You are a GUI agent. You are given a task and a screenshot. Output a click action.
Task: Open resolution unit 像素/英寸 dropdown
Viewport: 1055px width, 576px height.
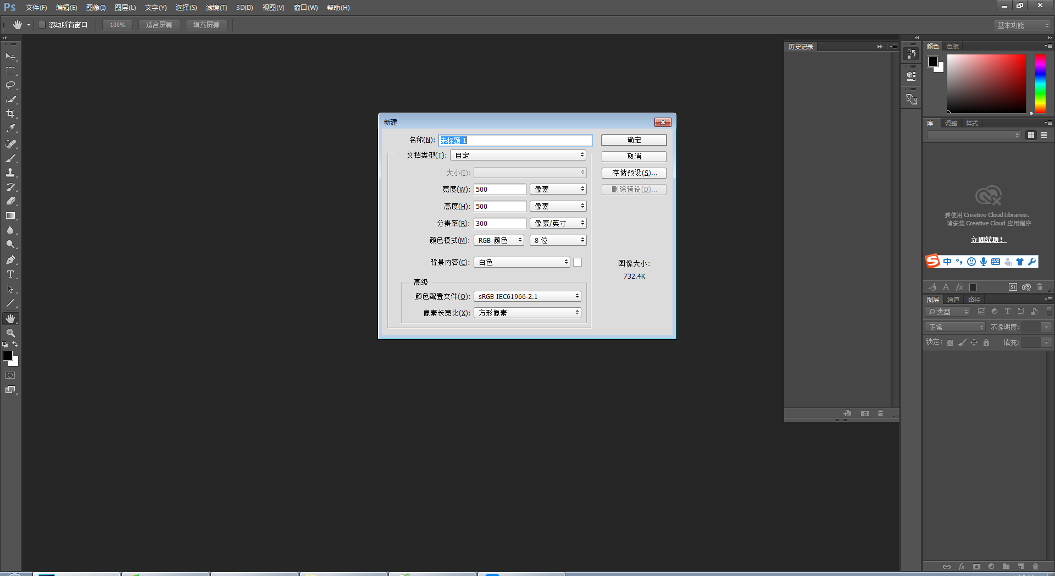(x=558, y=223)
